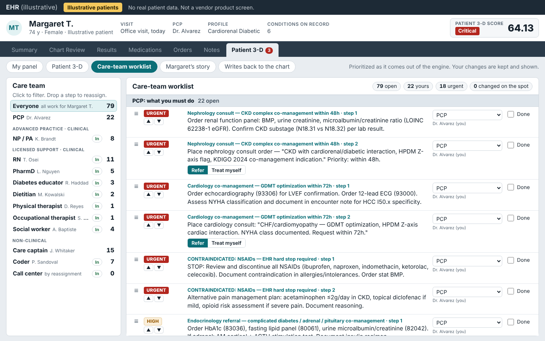Switch to Notes tab
This screenshot has width=545, height=341.
pyautogui.click(x=212, y=50)
